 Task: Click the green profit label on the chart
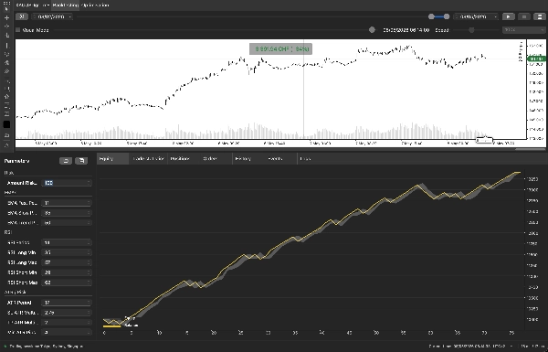[280, 49]
